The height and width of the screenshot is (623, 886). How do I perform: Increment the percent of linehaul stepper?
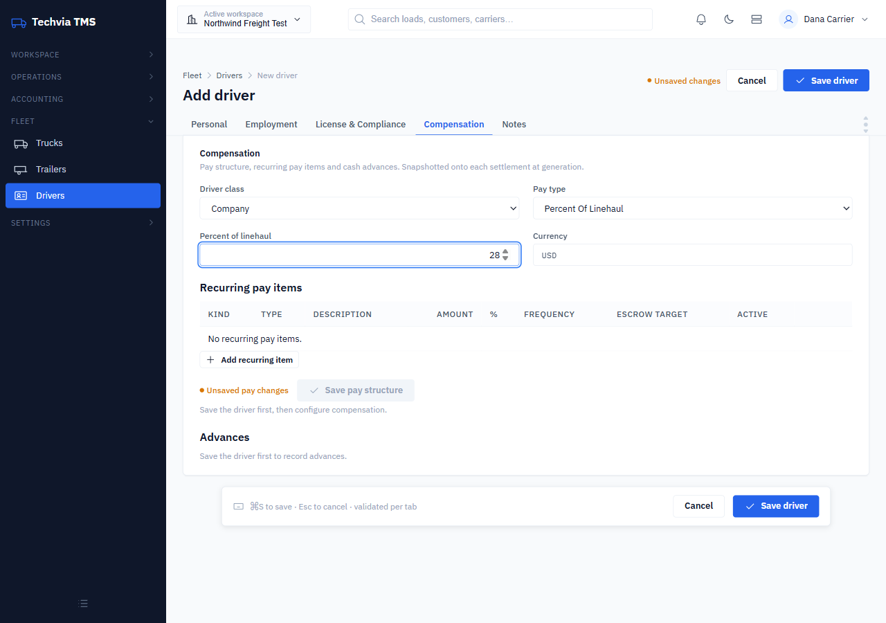tap(505, 251)
